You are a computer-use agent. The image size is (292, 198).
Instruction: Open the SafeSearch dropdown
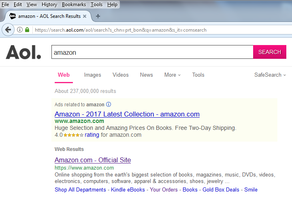coord(270,75)
